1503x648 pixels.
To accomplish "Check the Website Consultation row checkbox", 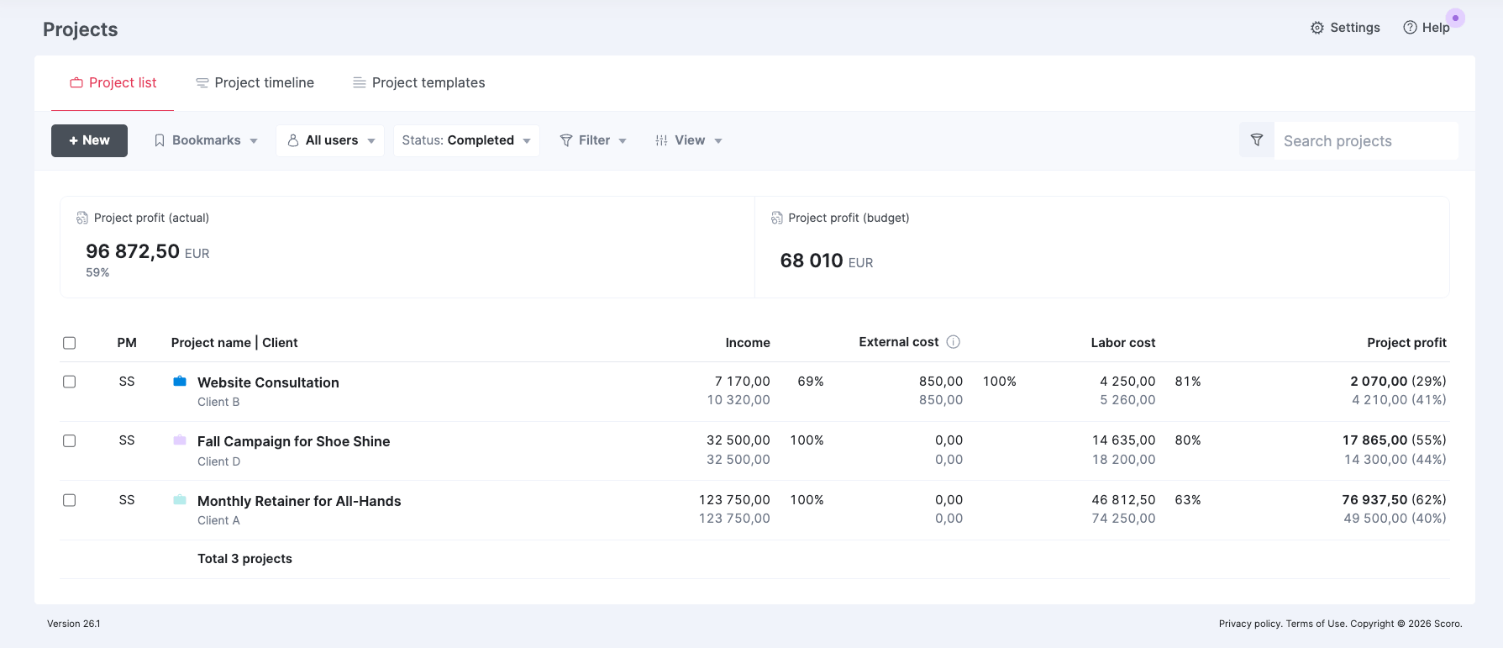I will 70,382.
